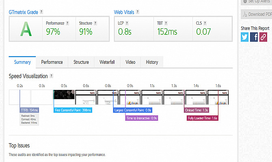Click help icon beside LCP

click(127, 23)
